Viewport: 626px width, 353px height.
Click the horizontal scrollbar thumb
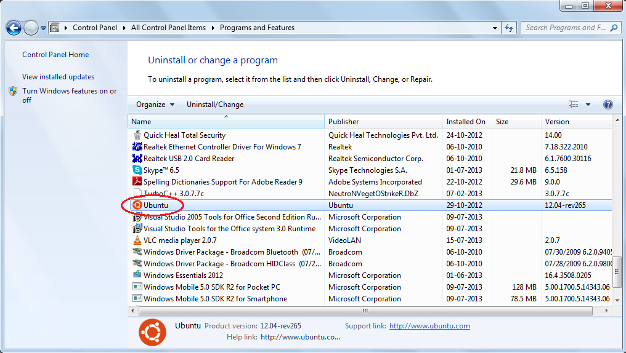tap(365, 311)
